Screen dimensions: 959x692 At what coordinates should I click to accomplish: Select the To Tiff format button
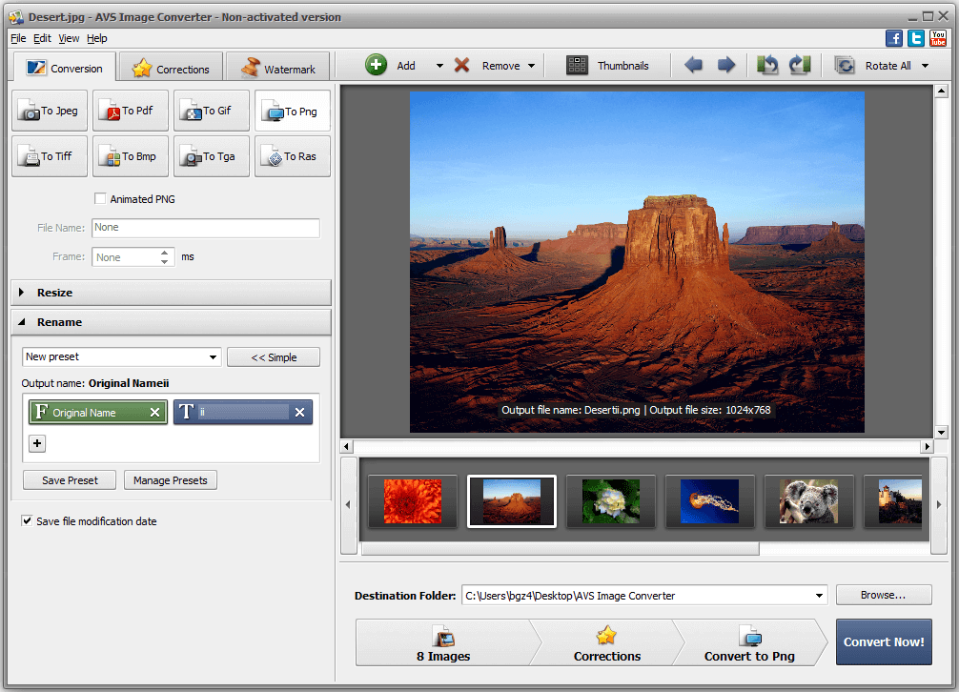50,156
